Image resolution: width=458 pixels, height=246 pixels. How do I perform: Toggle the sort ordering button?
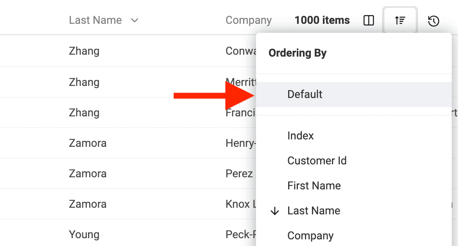click(400, 20)
